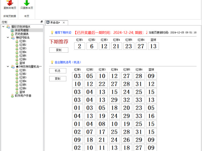Screen dimensions: 202x151
Task: Open 红球2 under SVM支持向量机法
Action: pos(23,74)
